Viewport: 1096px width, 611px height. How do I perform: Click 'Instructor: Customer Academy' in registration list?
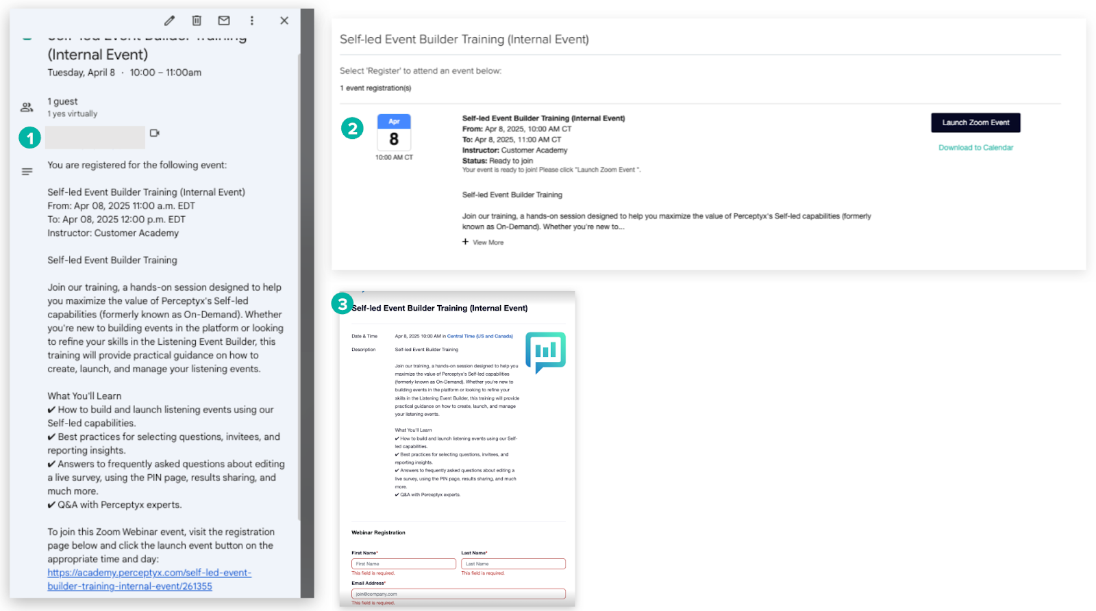[514, 151]
